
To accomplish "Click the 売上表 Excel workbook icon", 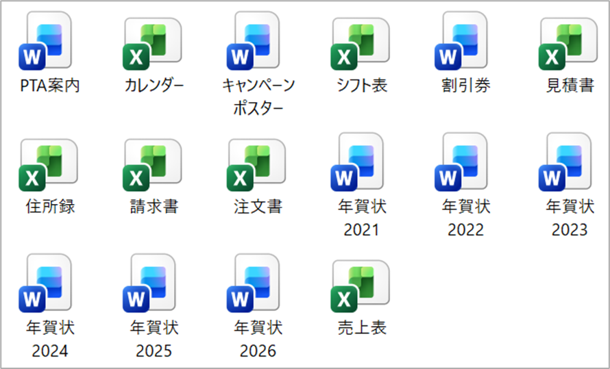I will [361, 285].
